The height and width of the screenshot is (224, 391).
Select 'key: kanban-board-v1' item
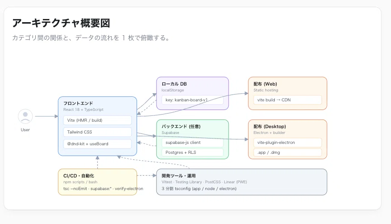[192, 100]
